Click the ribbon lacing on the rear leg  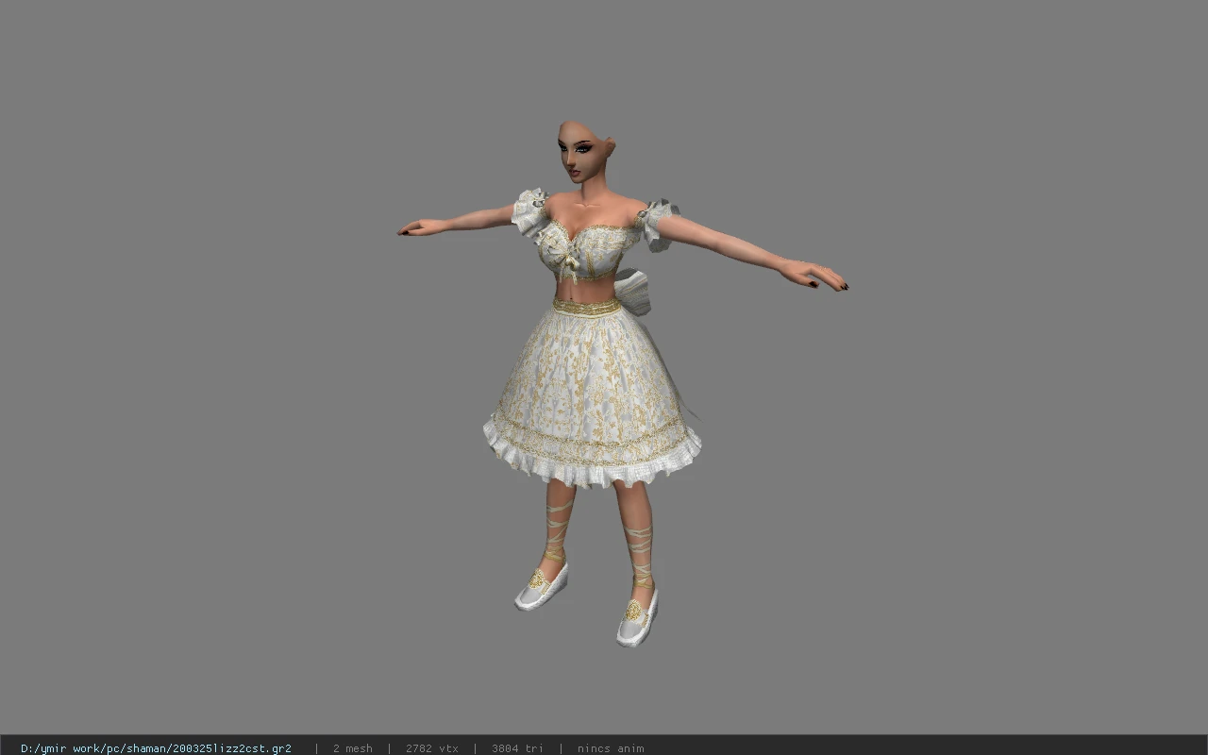click(x=557, y=533)
